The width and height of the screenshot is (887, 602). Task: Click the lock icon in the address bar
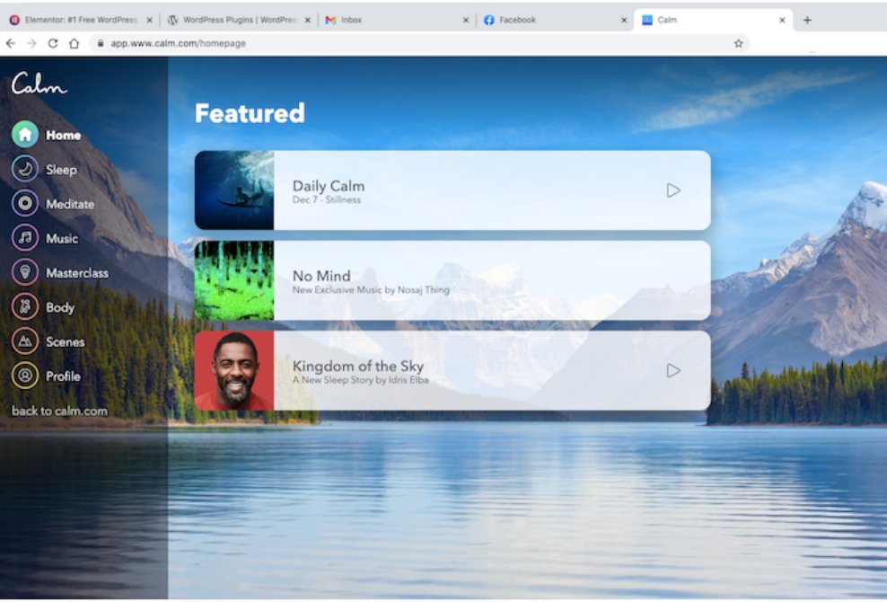101,43
